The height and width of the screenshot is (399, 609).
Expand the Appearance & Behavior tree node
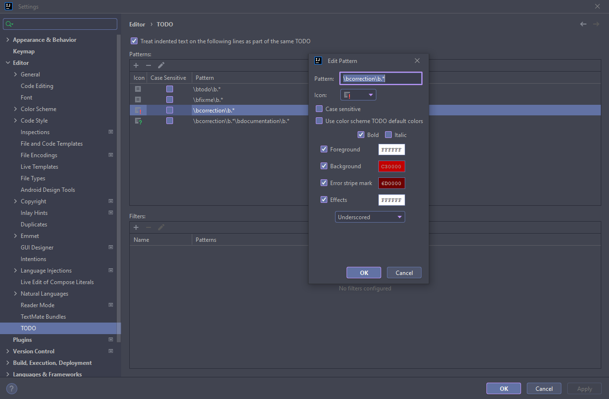pyautogui.click(x=8, y=40)
